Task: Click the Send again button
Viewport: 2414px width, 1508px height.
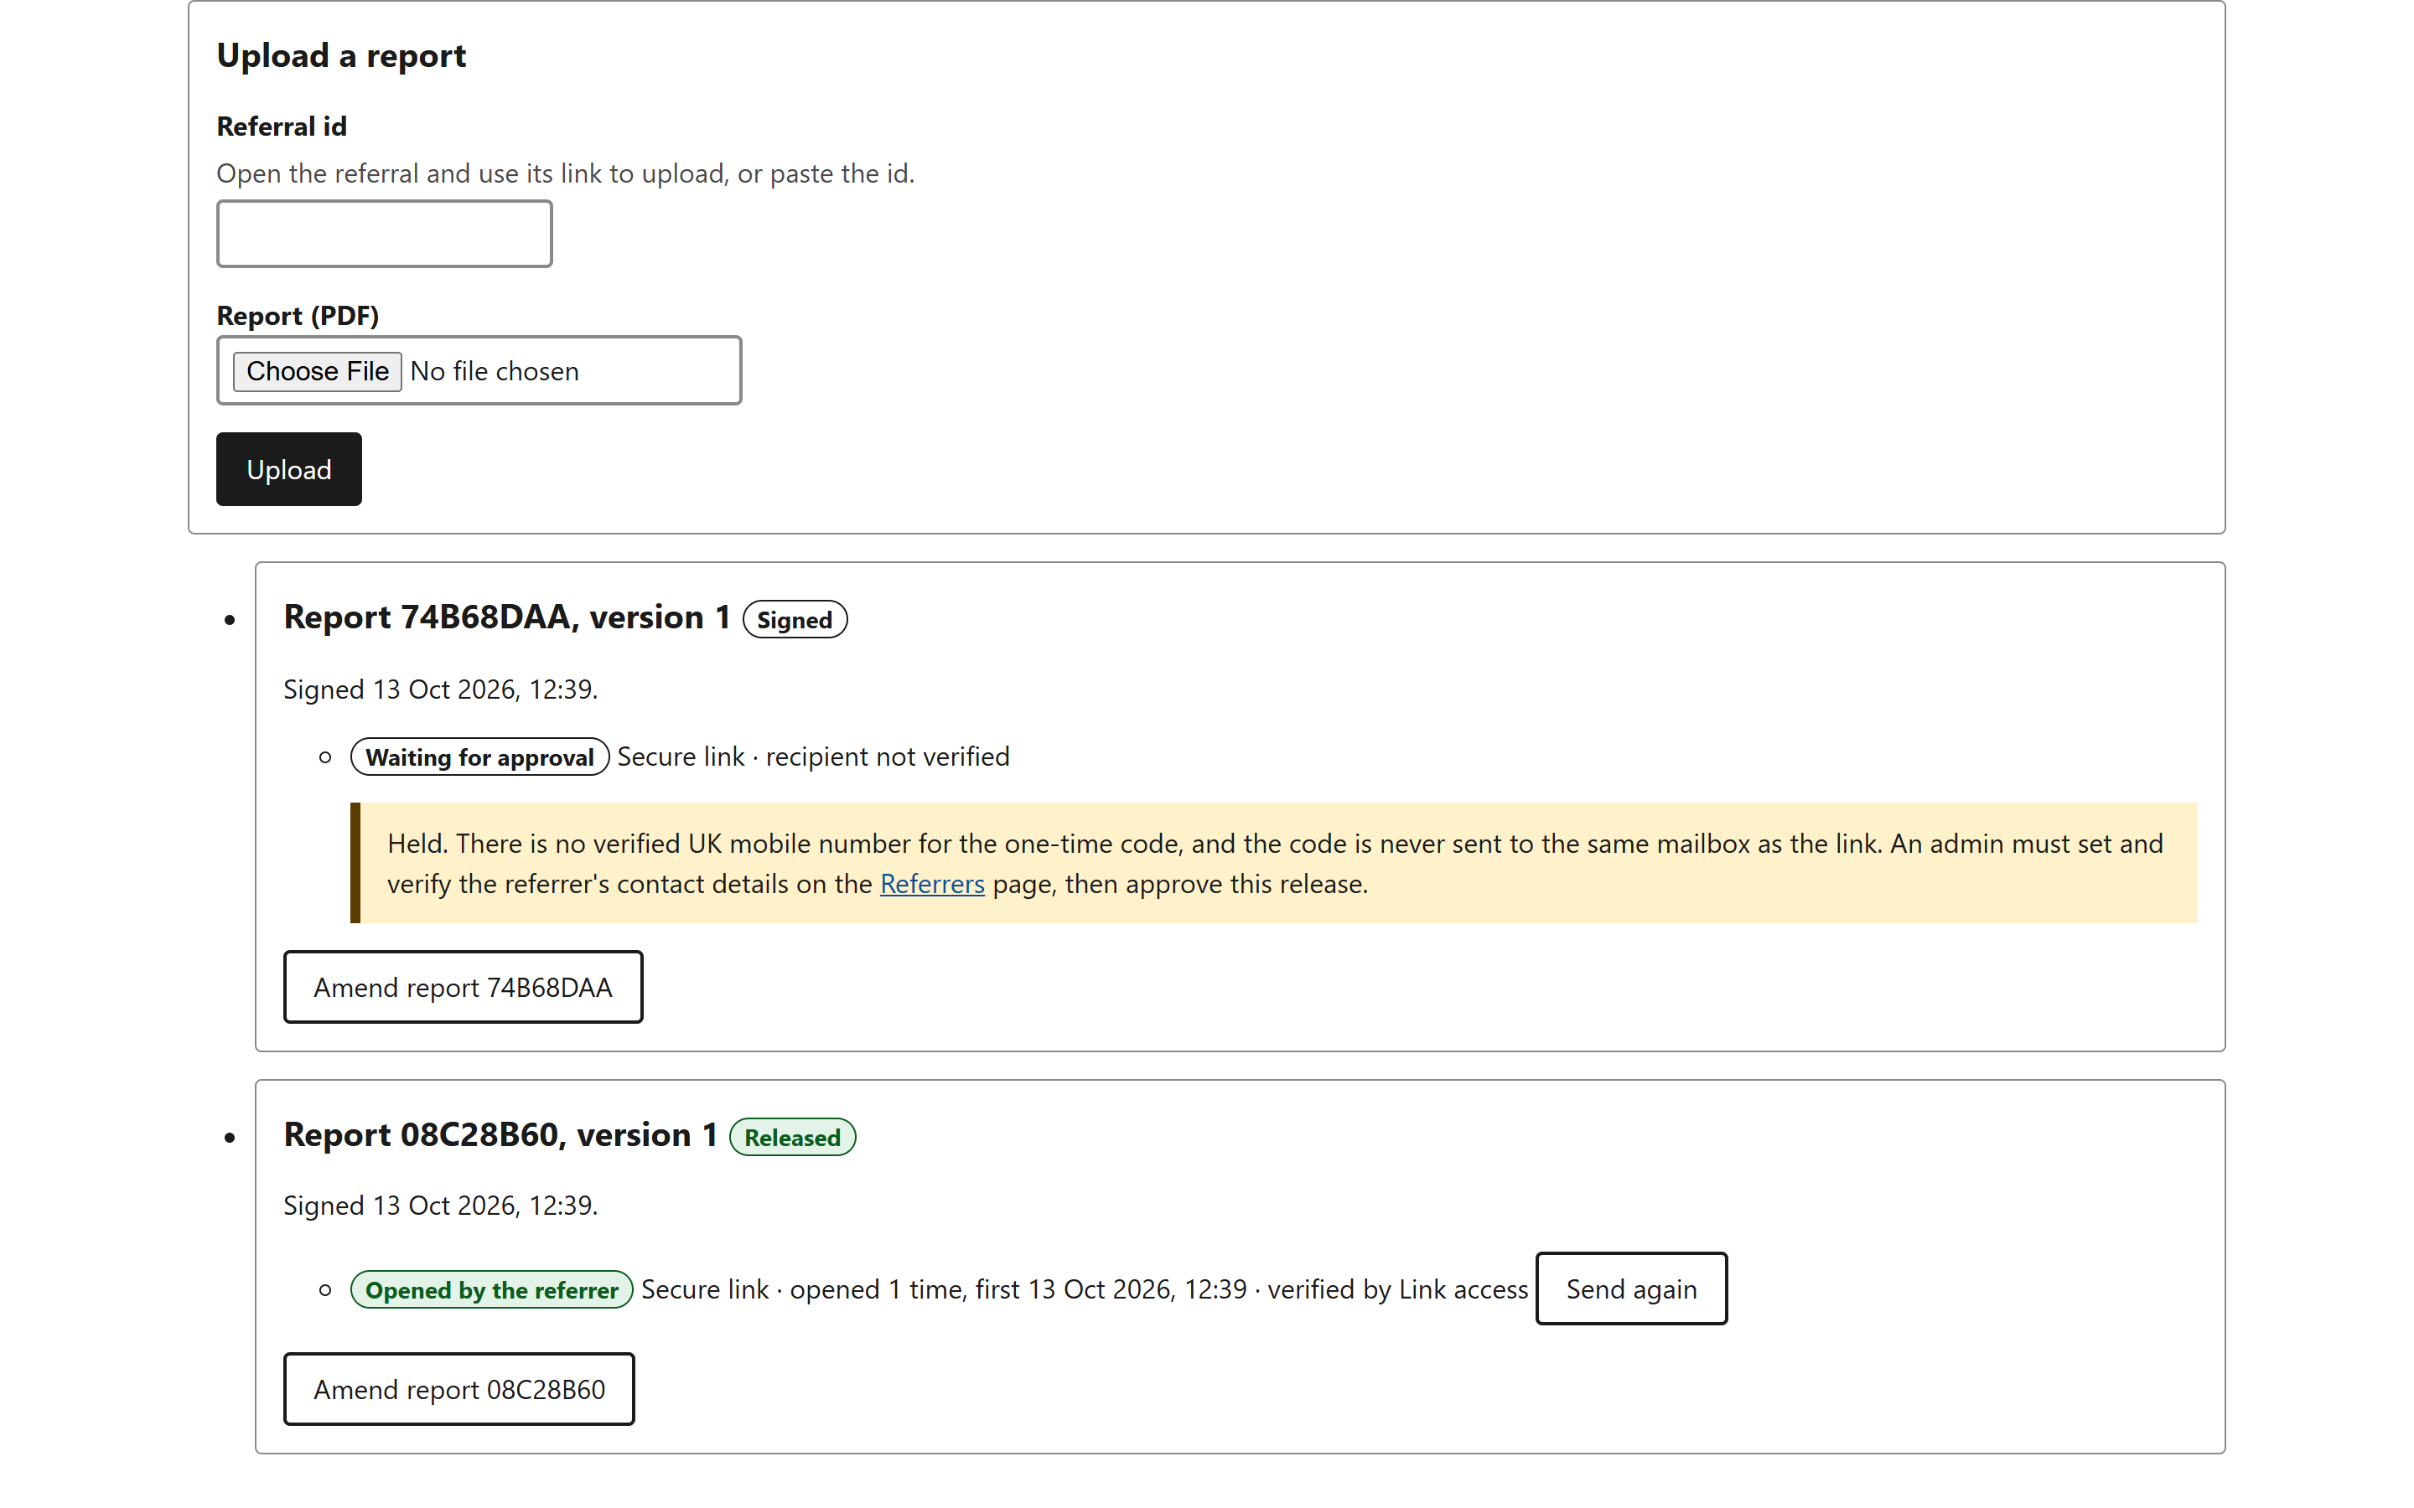Action: 1631,1289
